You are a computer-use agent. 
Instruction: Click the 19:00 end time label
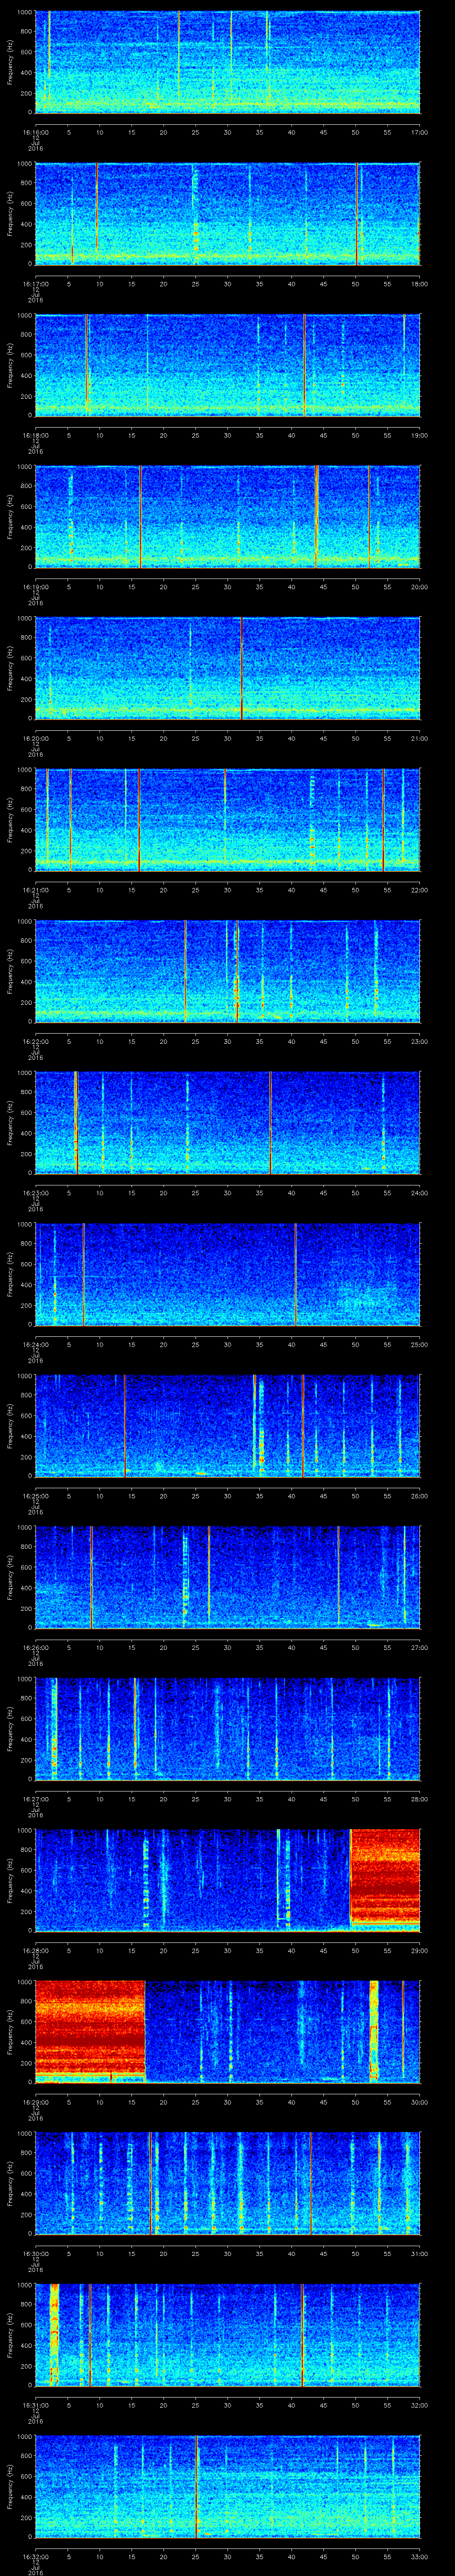pos(419,435)
